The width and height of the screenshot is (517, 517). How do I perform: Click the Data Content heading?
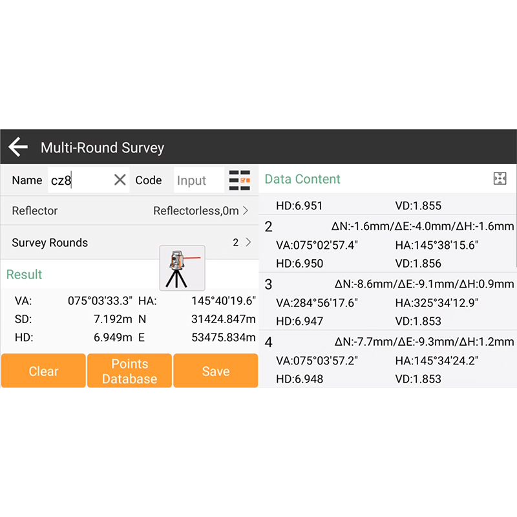point(302,179)
